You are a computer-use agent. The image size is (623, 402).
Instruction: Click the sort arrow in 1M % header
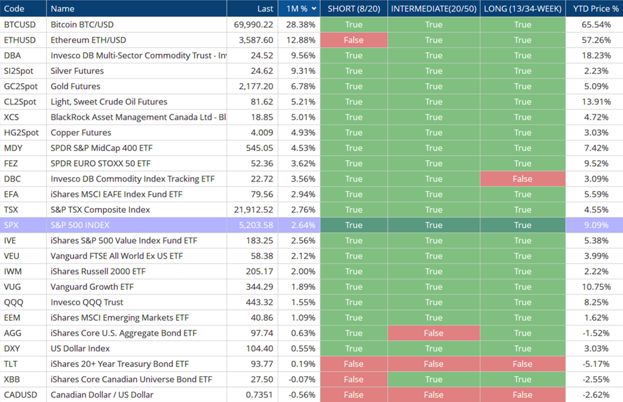tap(314, 8)
